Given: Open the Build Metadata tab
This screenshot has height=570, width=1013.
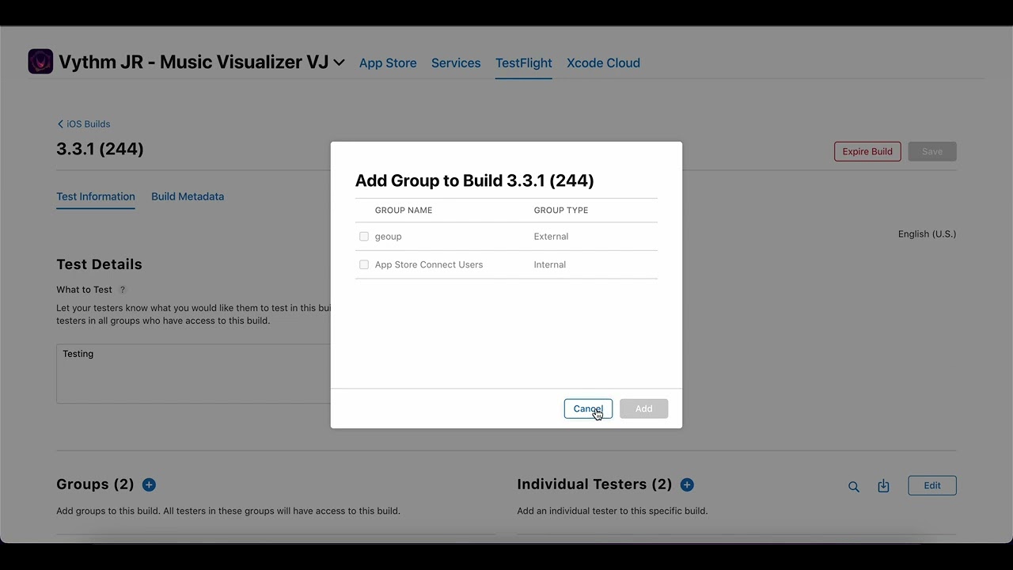Looking at the screenshot, I should (x=188, y=196).
